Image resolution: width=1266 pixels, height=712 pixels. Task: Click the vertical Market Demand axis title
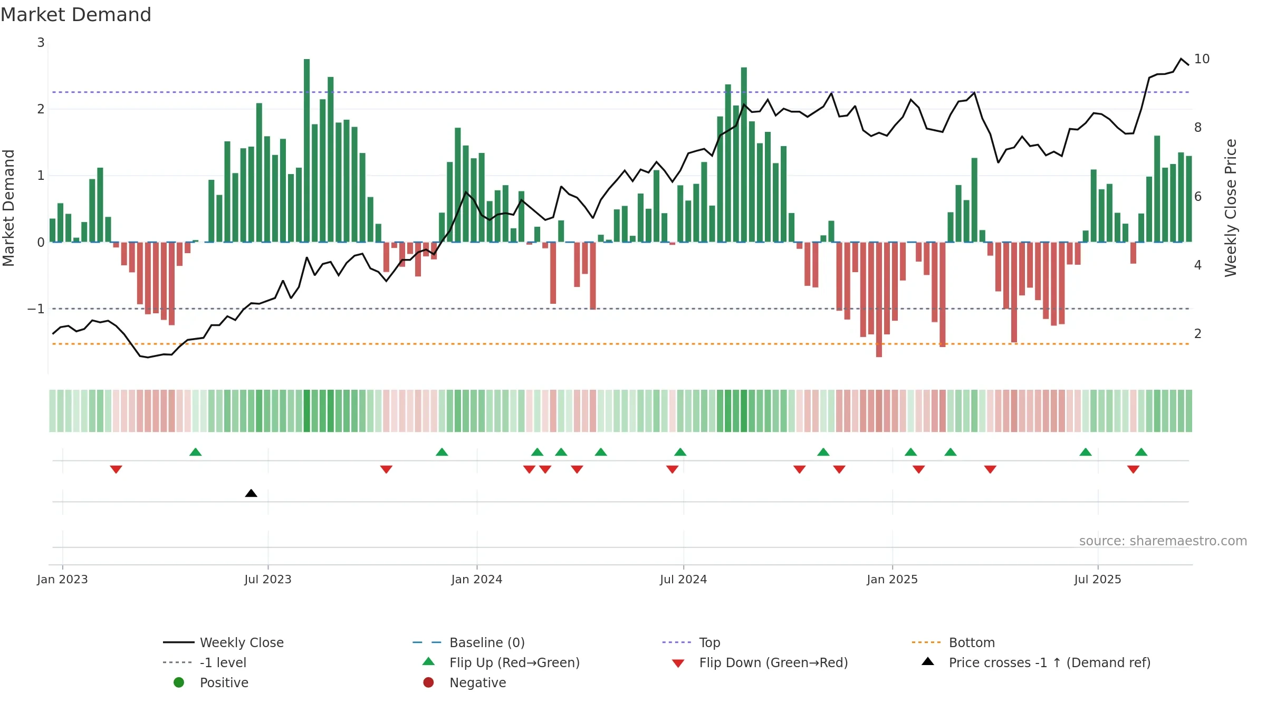tap(8, 208)
